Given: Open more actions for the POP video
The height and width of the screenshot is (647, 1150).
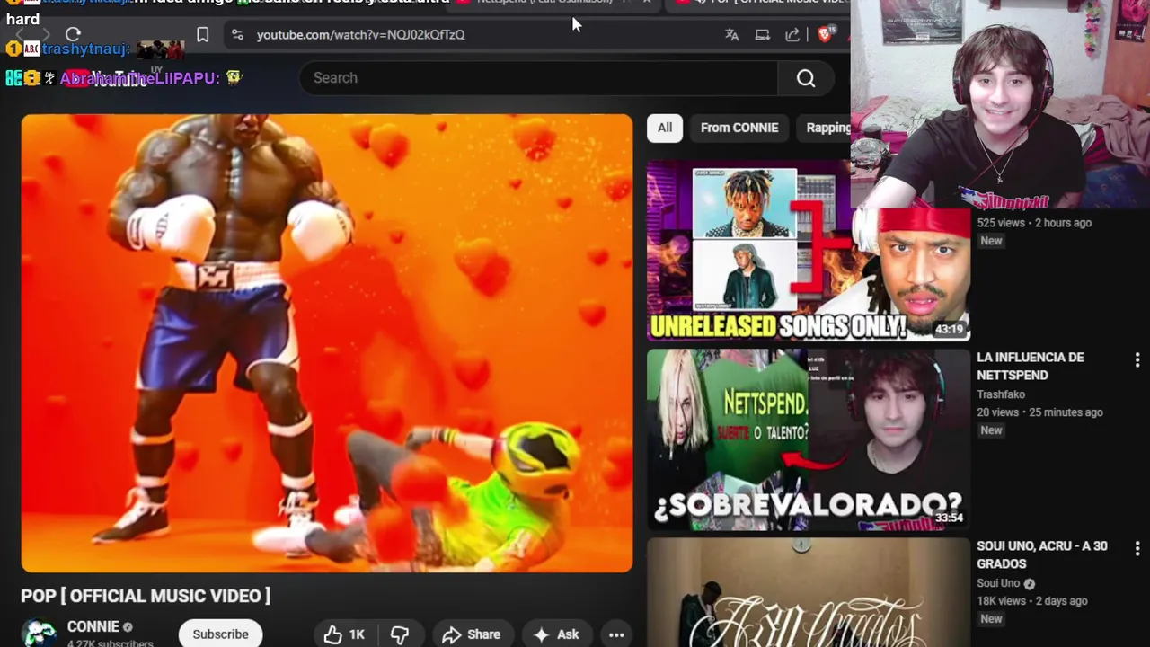Looking at the screenshot, I should (x=616, y=634).
